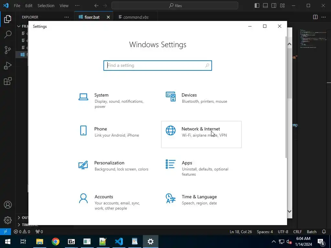Click the Find a setting search box

[x=158, y=65]
